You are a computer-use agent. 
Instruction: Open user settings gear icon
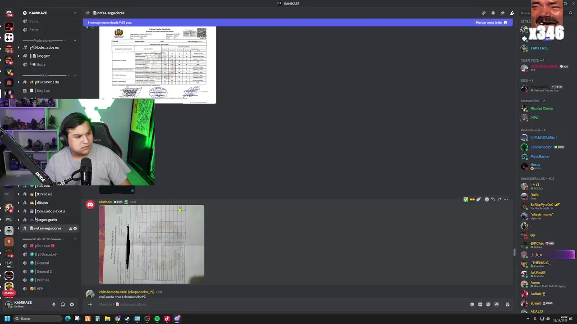pyautogui.click(x=72, y=304)
